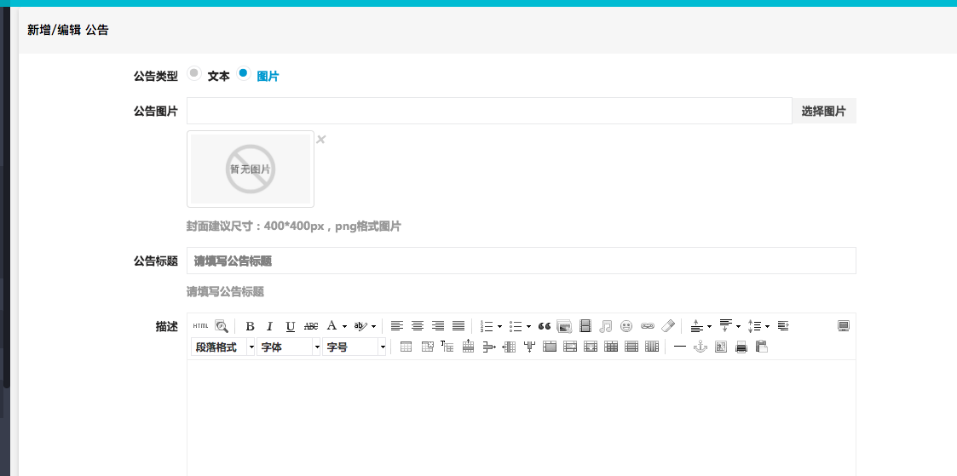Click the font color A icon

coord(331,325)
